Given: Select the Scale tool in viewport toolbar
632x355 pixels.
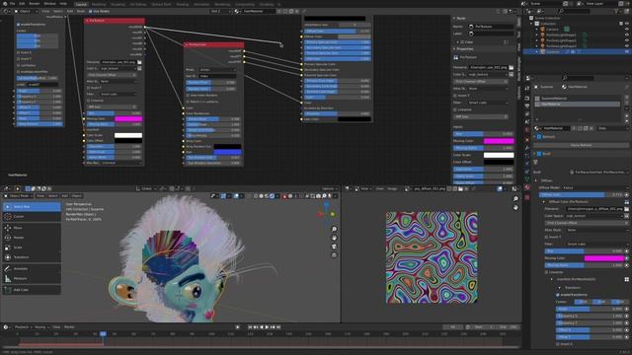Looking at the screenshot, I should point(32,248).
